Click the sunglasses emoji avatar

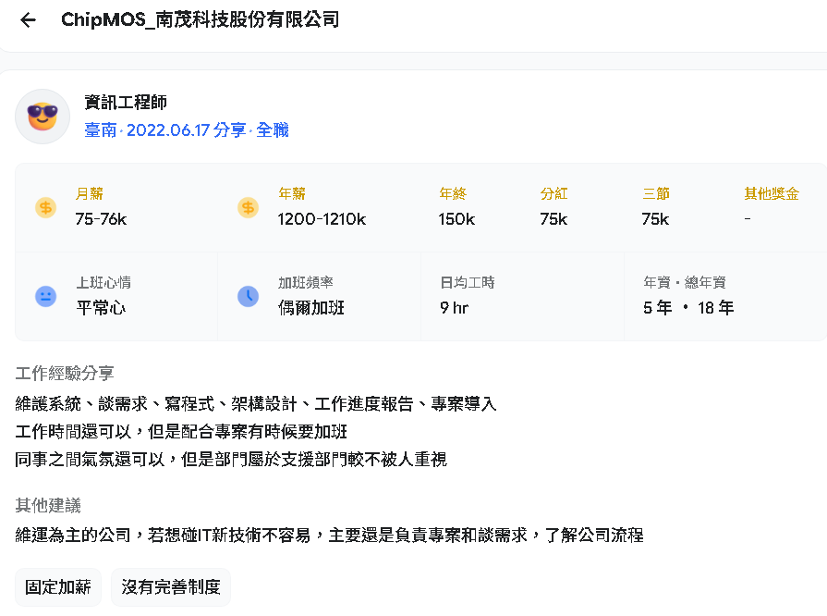pyautogui.click(x=43, y=117)
